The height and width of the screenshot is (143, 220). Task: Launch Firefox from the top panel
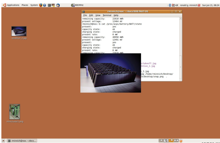click(41, 5)
